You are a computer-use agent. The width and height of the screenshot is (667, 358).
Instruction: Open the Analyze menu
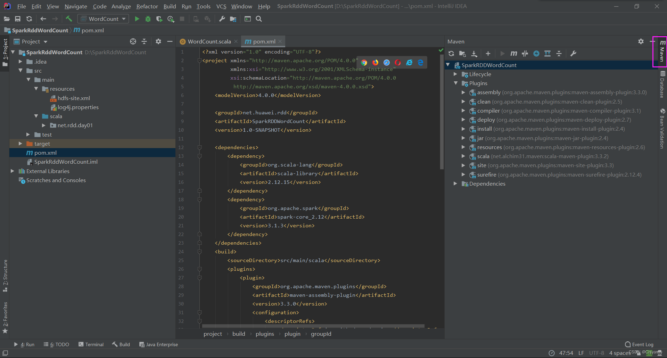(121, 6)
